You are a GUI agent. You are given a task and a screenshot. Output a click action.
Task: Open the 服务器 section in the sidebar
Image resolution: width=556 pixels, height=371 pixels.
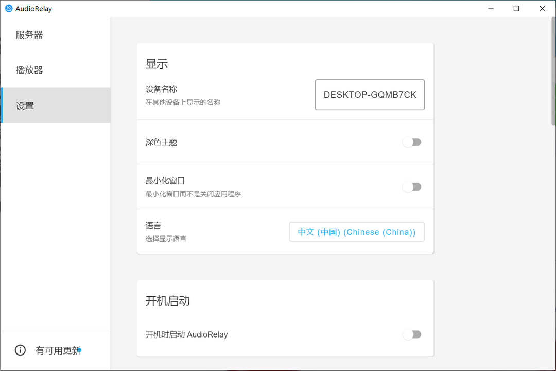[x=29, y=35]
